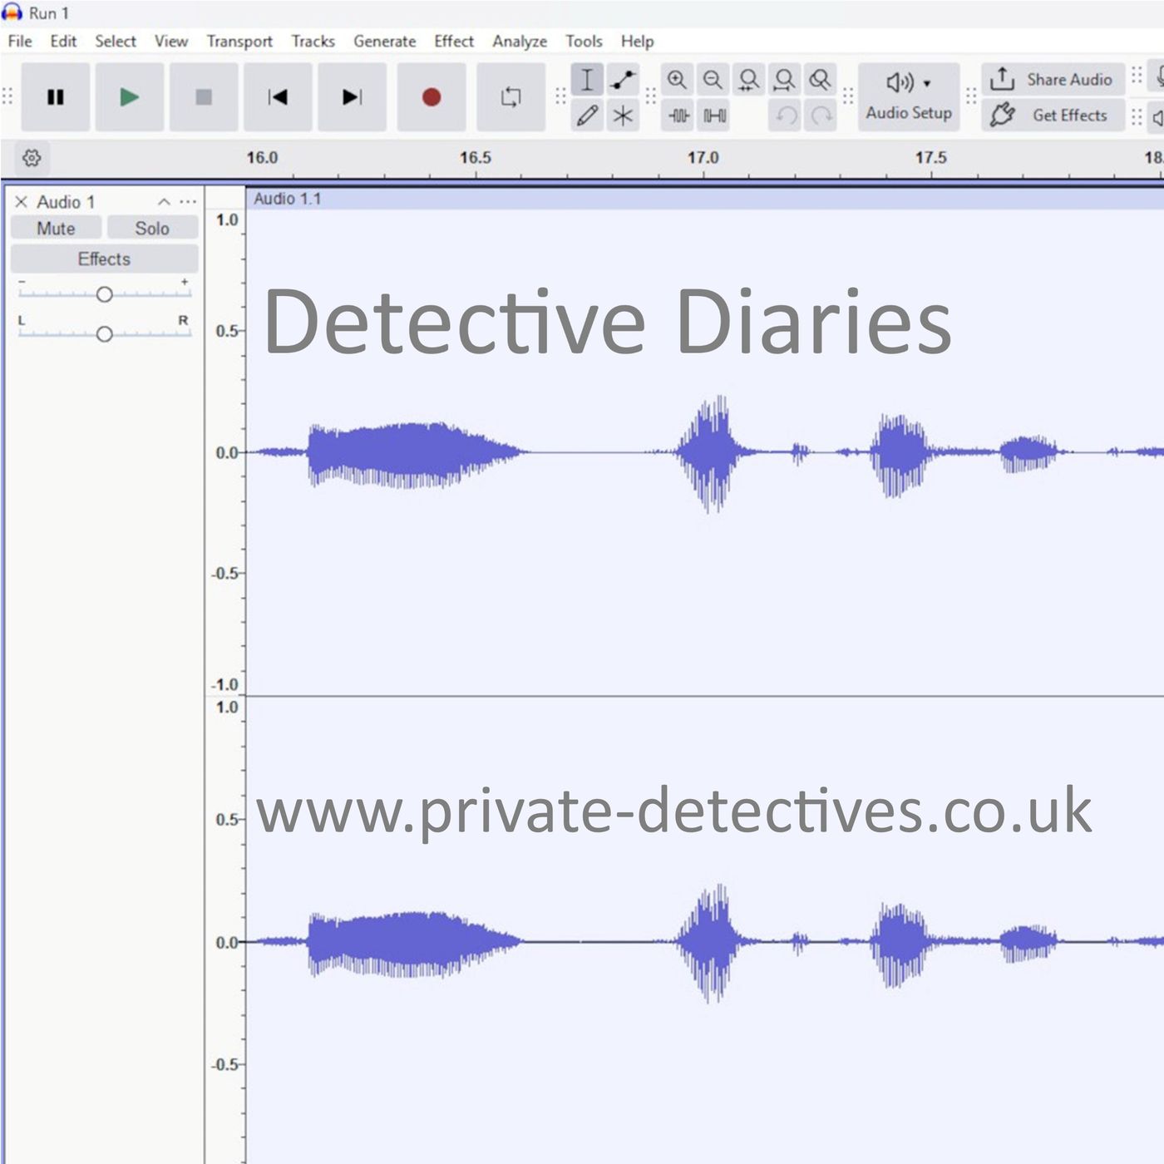
Task: Click the Pause playback button
Action: (x=55, y=97)
